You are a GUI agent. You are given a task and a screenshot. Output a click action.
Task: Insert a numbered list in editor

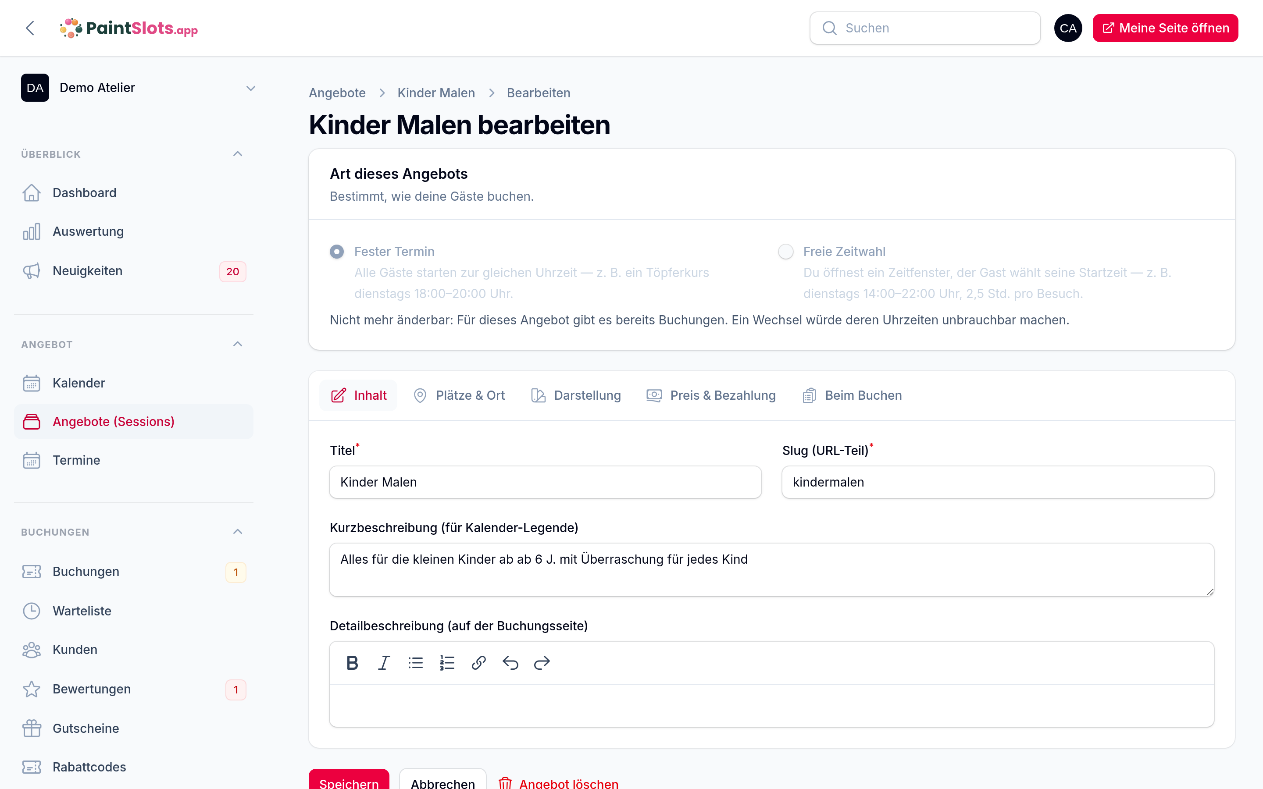pyautogui.click(x=447, y=663)
